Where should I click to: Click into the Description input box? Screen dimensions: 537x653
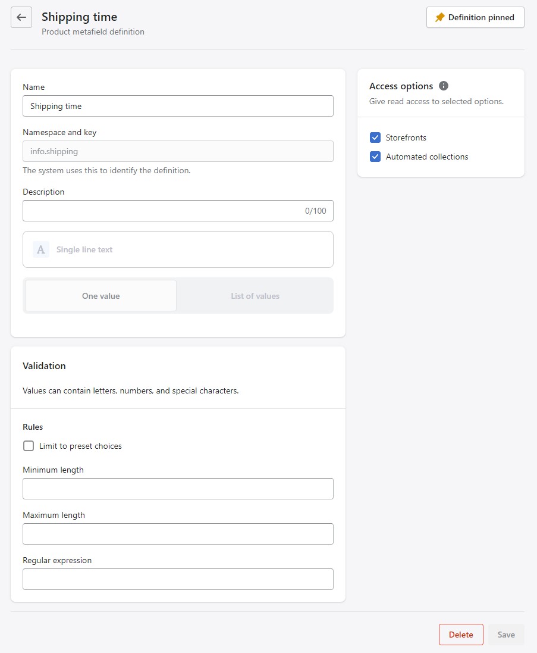coord(161,211)
